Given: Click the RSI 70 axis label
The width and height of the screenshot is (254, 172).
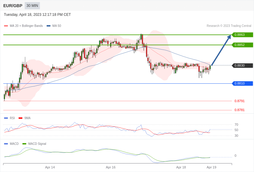Looking at the screenshot, I should click(236, 125).
